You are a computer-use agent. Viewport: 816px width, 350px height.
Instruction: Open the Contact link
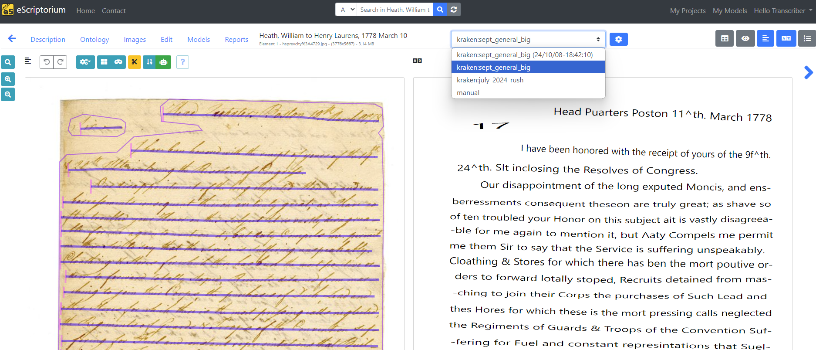[114, 10]
